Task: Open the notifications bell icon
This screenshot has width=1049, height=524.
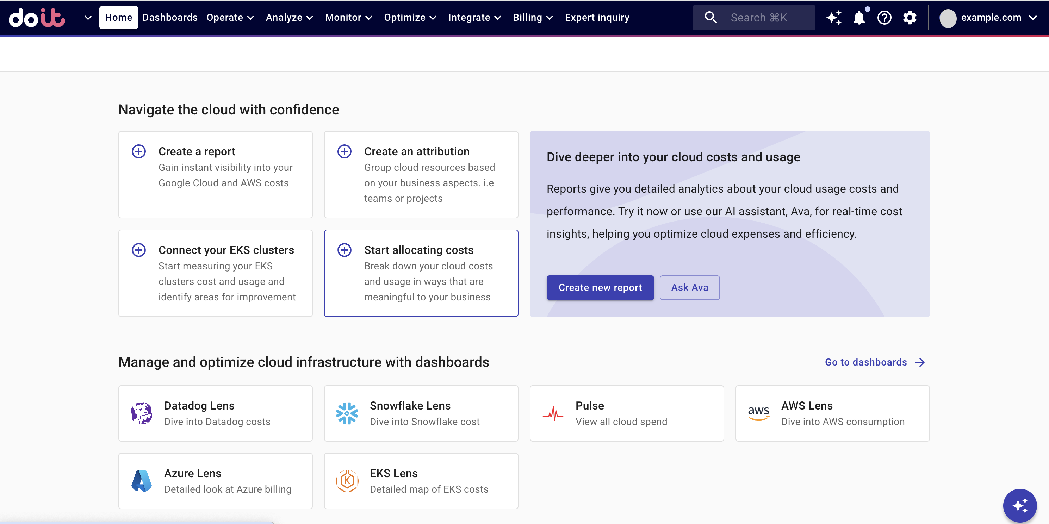Action: coord(859,18)
